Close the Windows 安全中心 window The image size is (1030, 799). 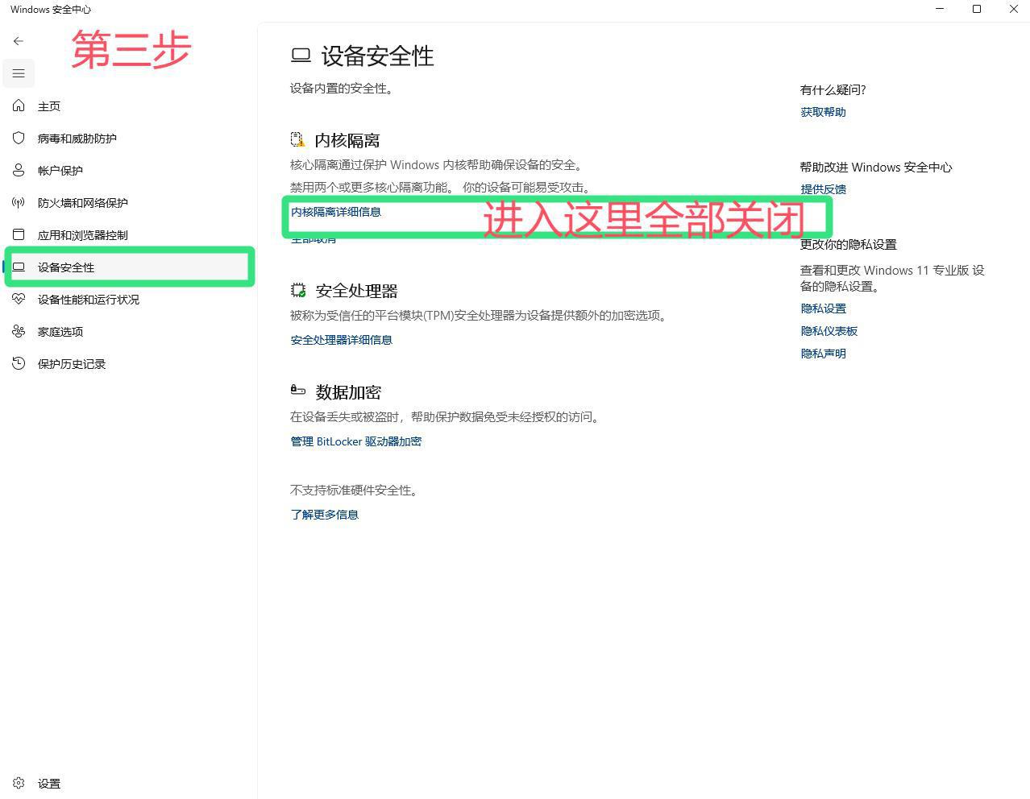[1013, 9]
